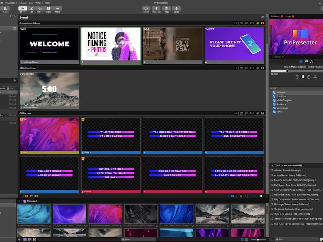Play At Your Name - Jeremy Riddle.mp3
This screenshot has height=242, width=323.
click(290, 175)
